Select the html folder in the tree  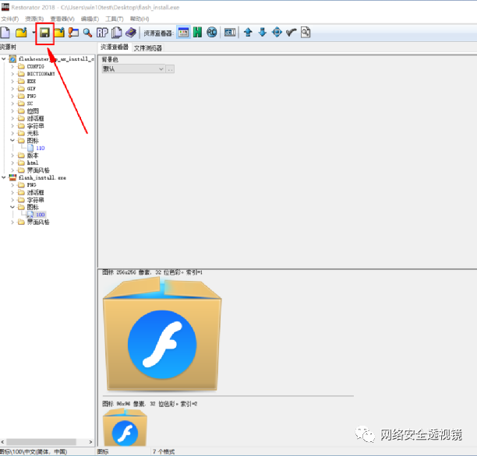coord(33,163)
